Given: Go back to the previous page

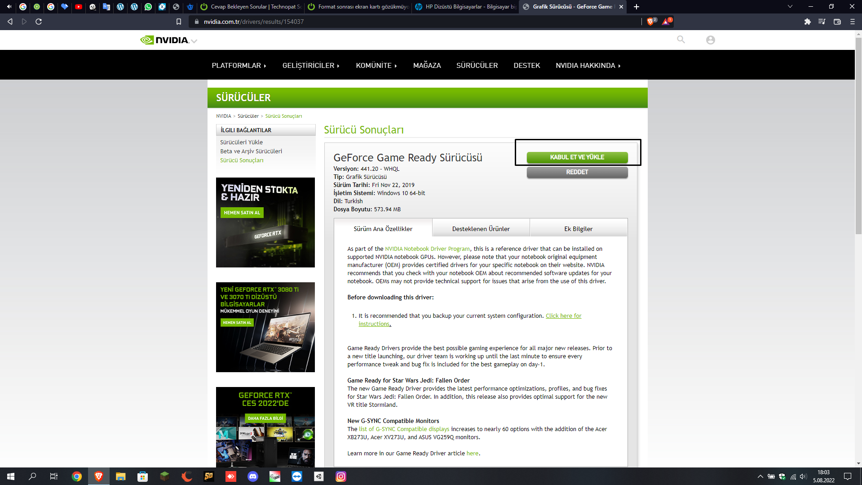Looking at the screenshot, I should coord(10,22).
